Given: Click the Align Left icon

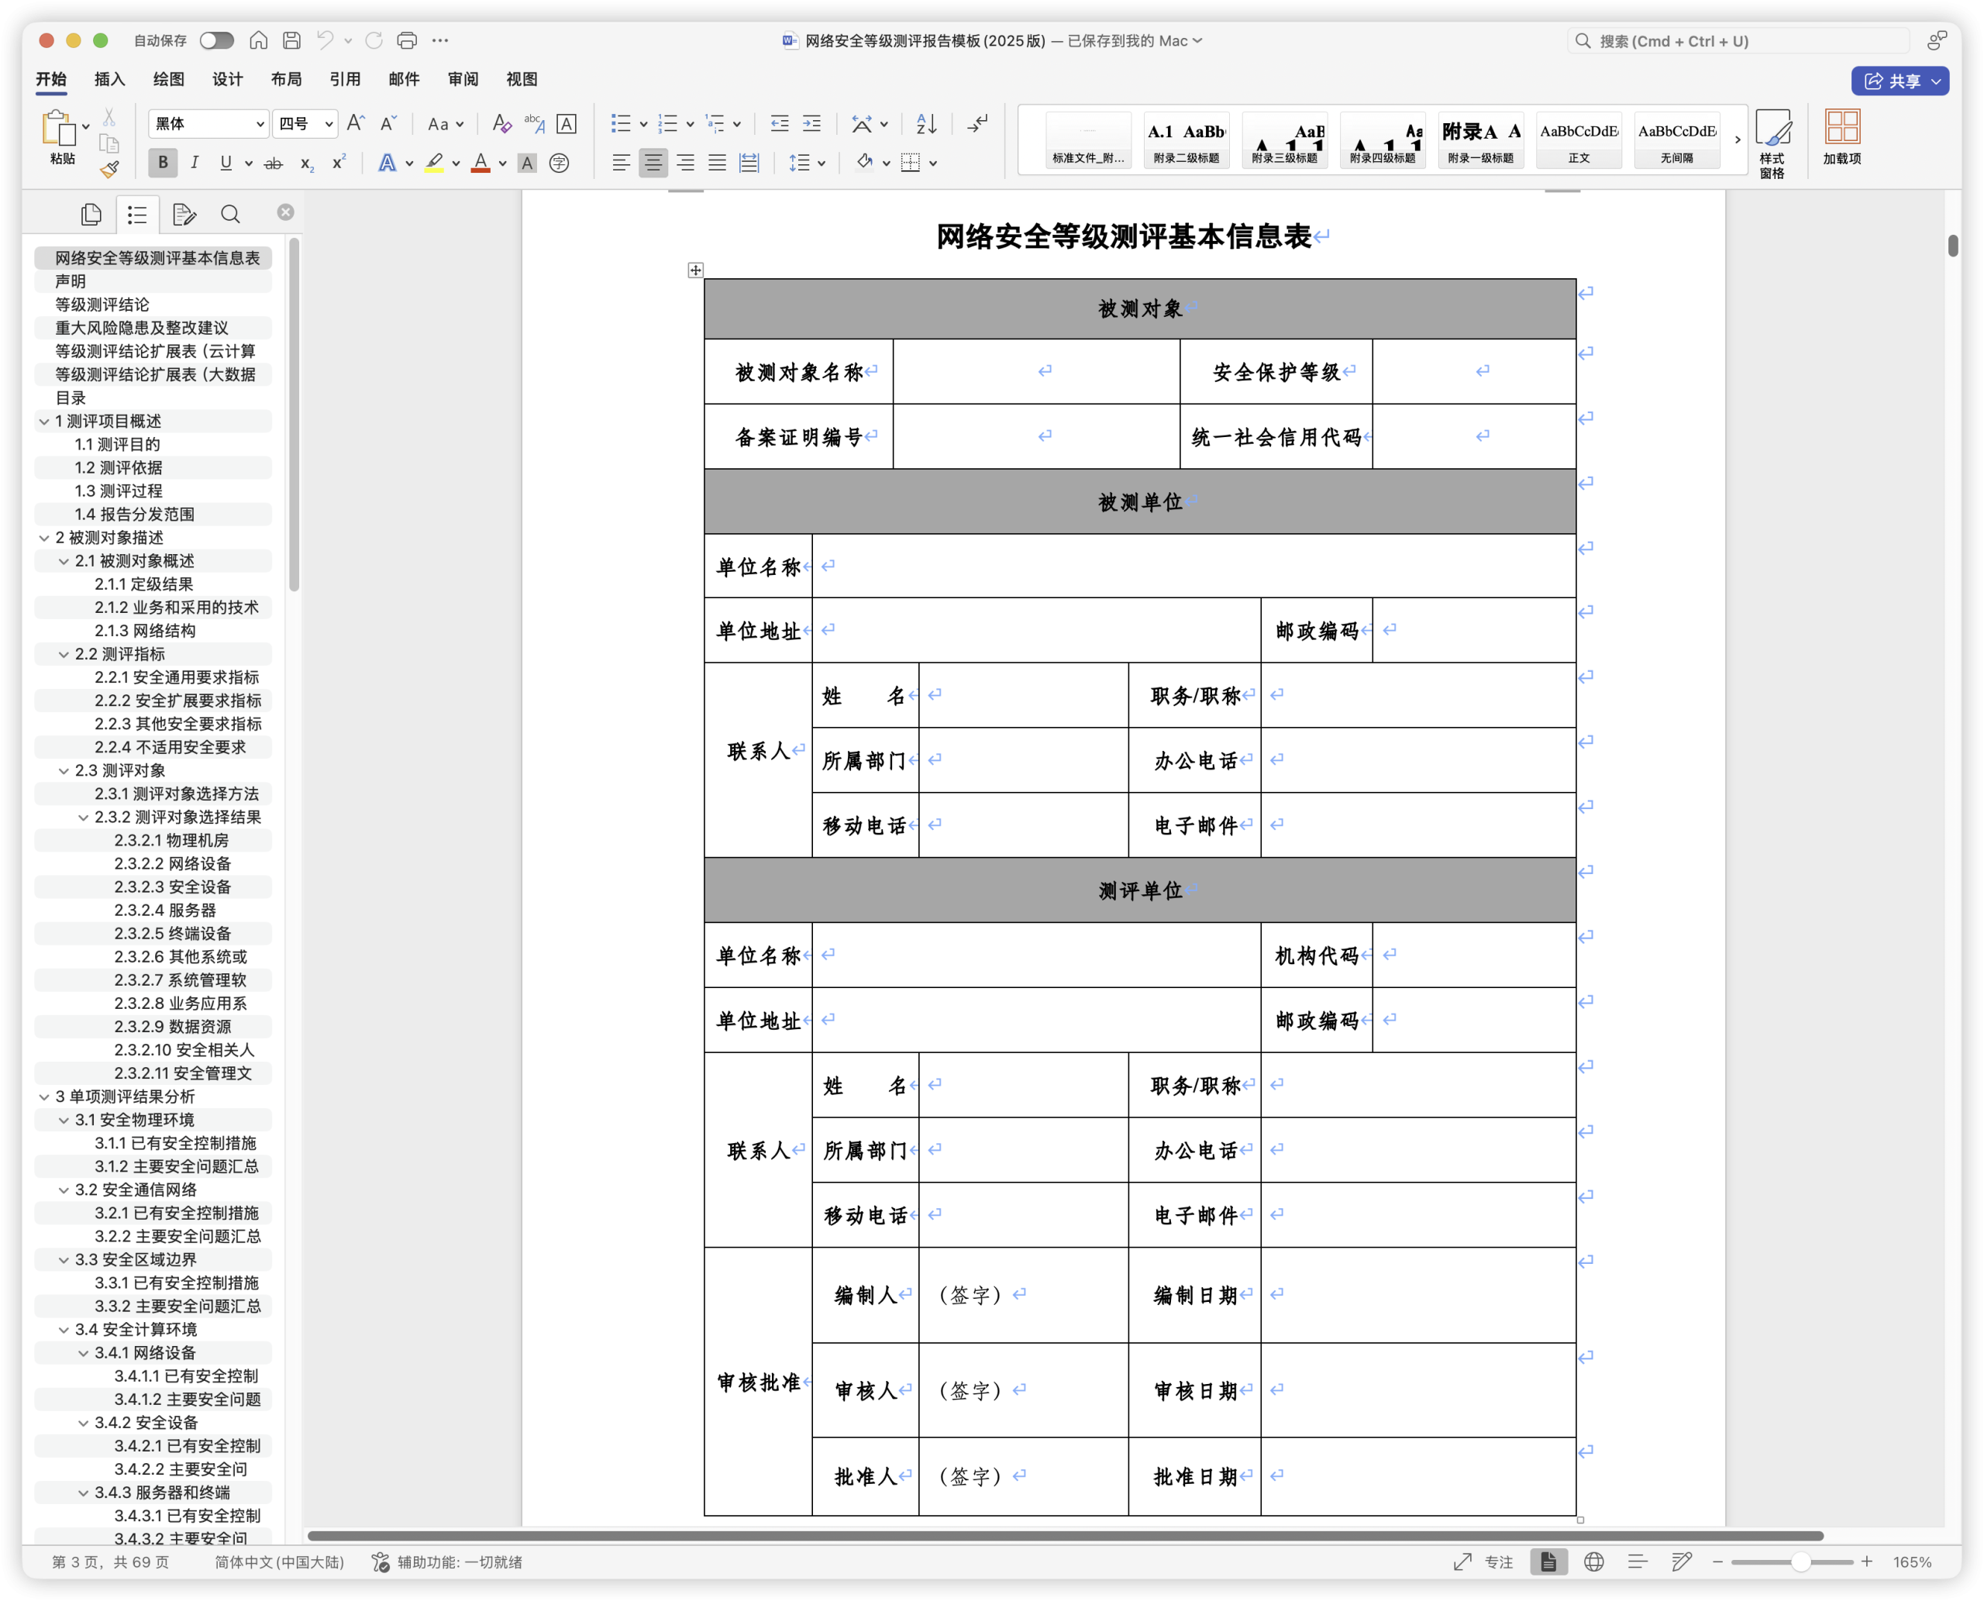Looking at the screenshot, I should pyautogui.click(x=621, y=164).
